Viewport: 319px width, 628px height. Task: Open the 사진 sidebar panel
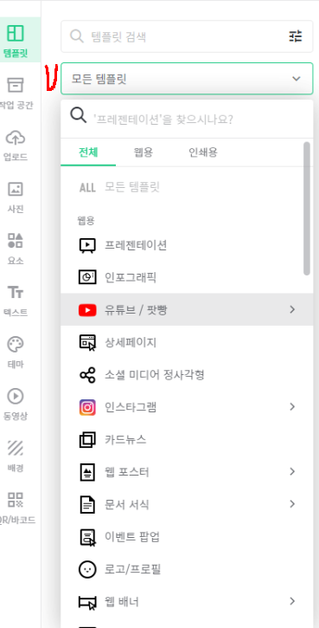(x=16, y=197)
